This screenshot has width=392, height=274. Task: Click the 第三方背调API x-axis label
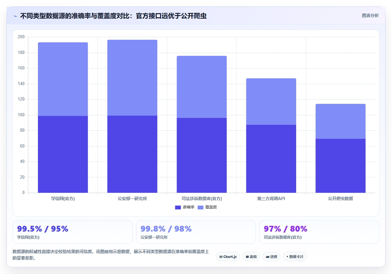click(x=271, y=199)
